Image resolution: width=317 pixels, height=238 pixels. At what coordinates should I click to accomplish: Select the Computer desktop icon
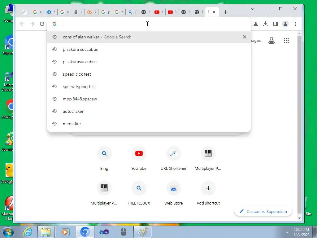click(x=8, y=13)
